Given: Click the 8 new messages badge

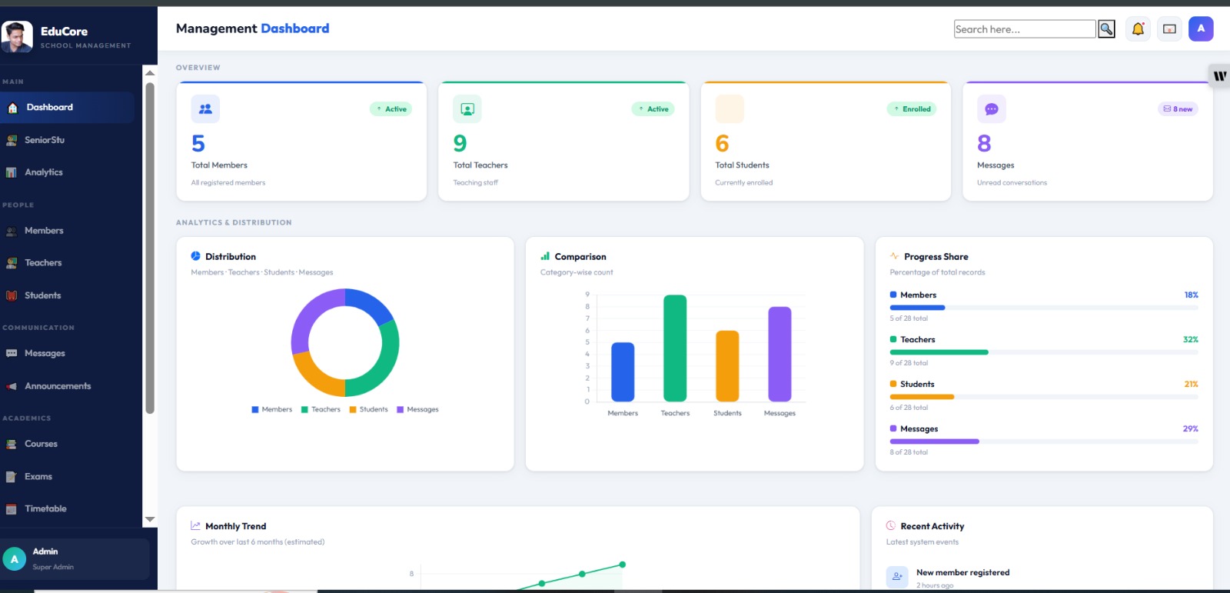Looking at the screenshot, I should click(x=1178, y=109).
